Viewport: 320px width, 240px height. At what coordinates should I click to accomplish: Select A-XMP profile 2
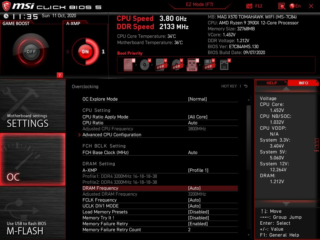pos(68,52)
